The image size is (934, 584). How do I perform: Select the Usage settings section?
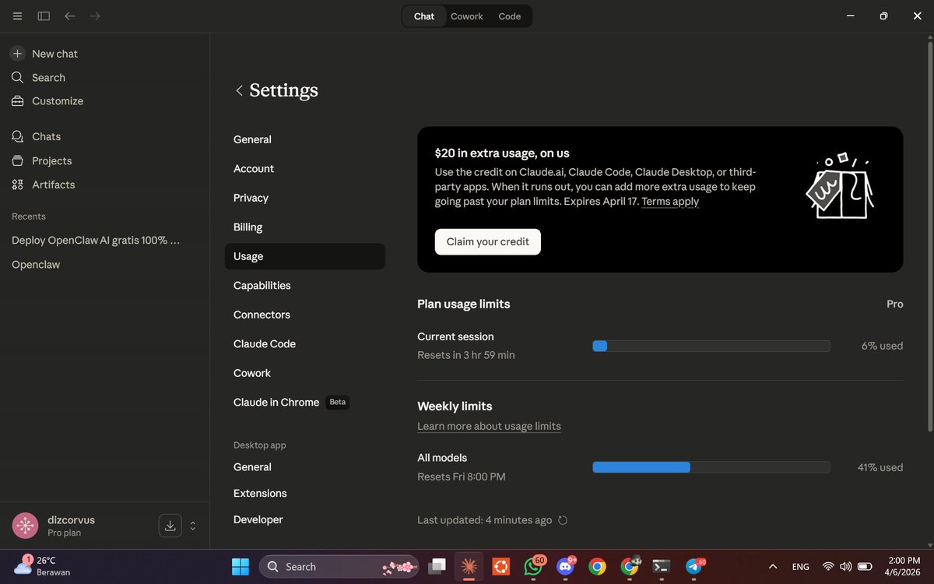[304, 256]
